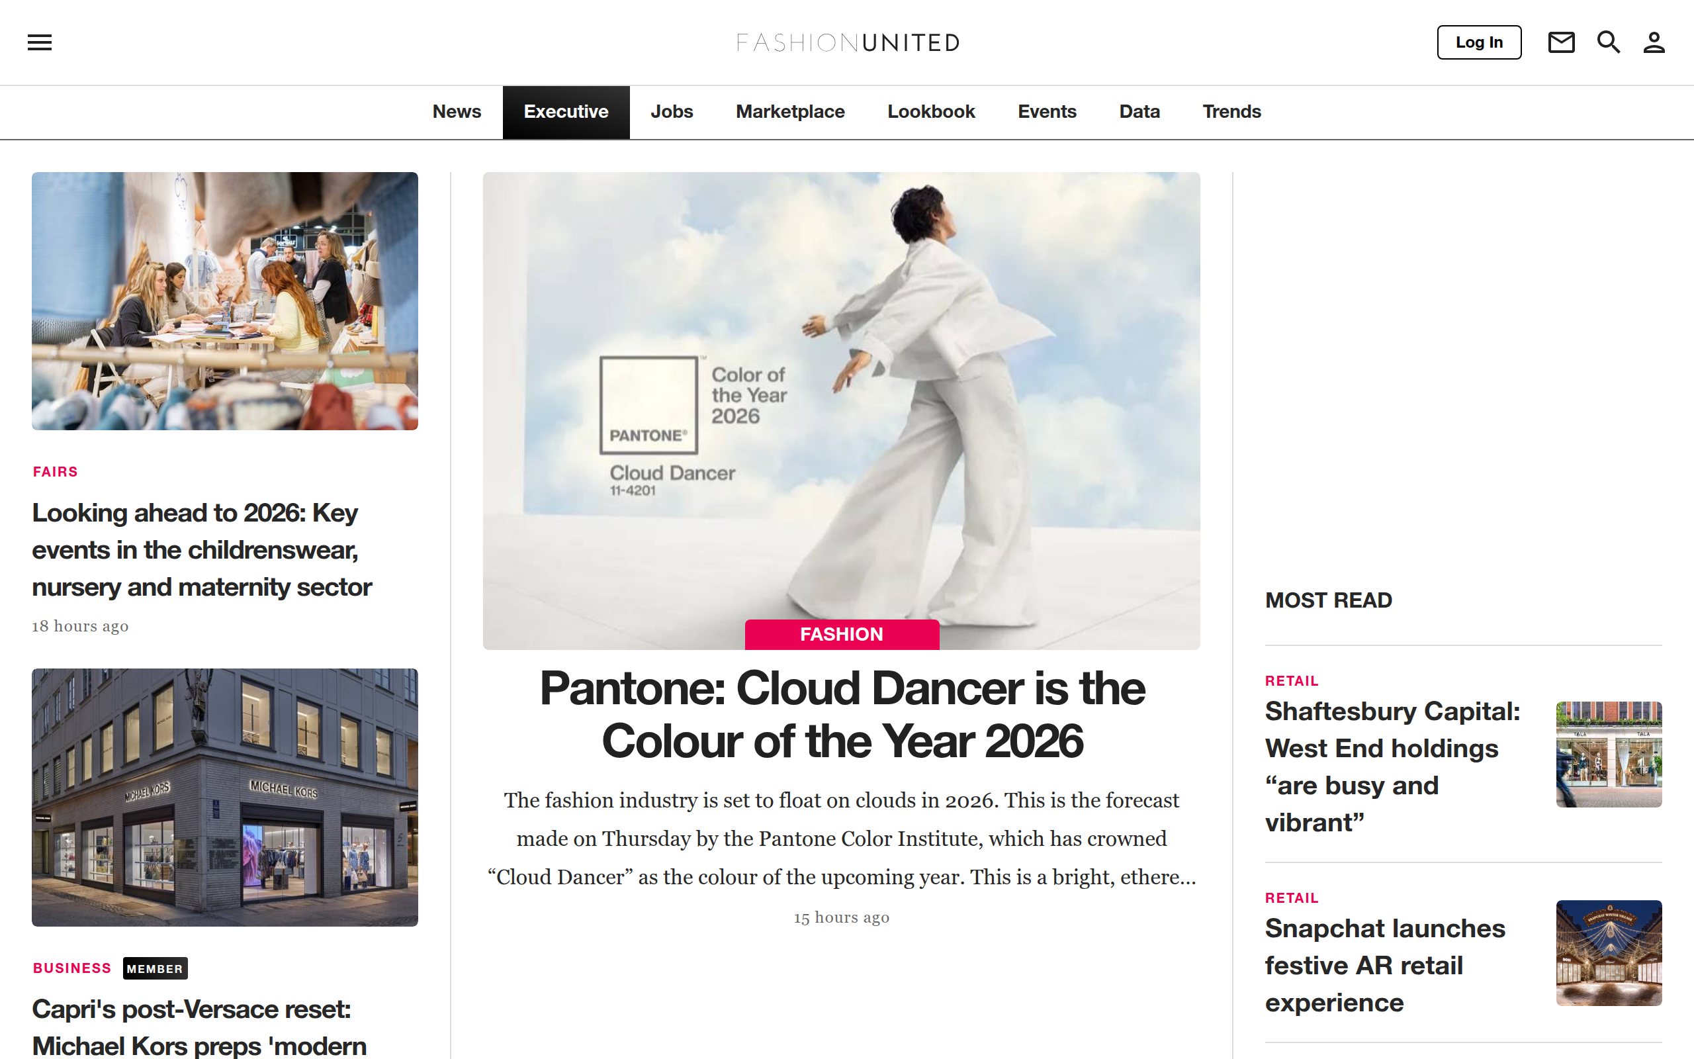Screen dimensions: 1694x1059
Task: Click the Michael Kors storefront thumbnail
Action: coord(224,797)
